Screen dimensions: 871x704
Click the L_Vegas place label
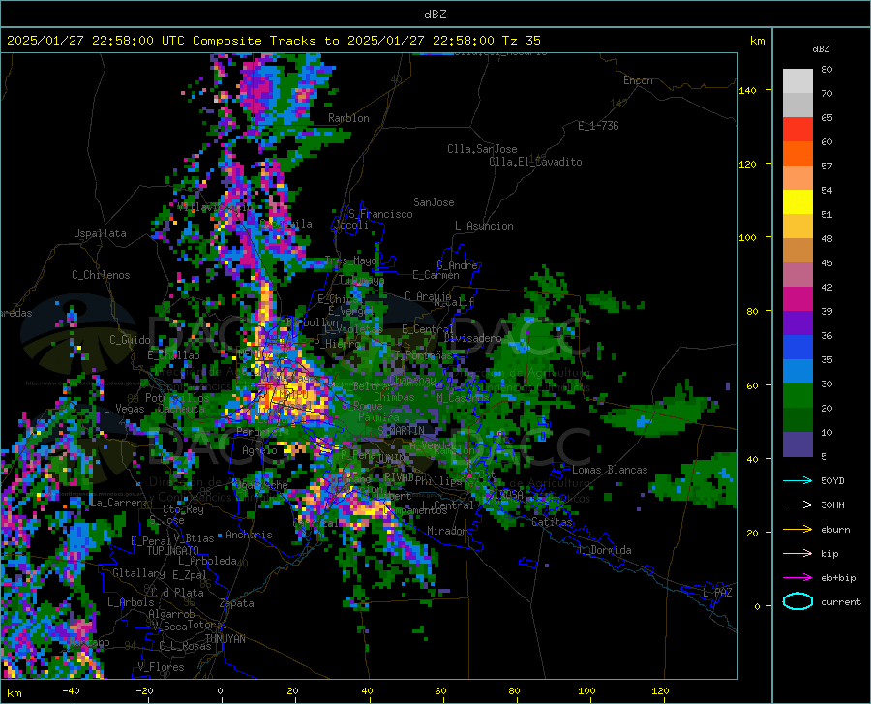pos(124,409)
